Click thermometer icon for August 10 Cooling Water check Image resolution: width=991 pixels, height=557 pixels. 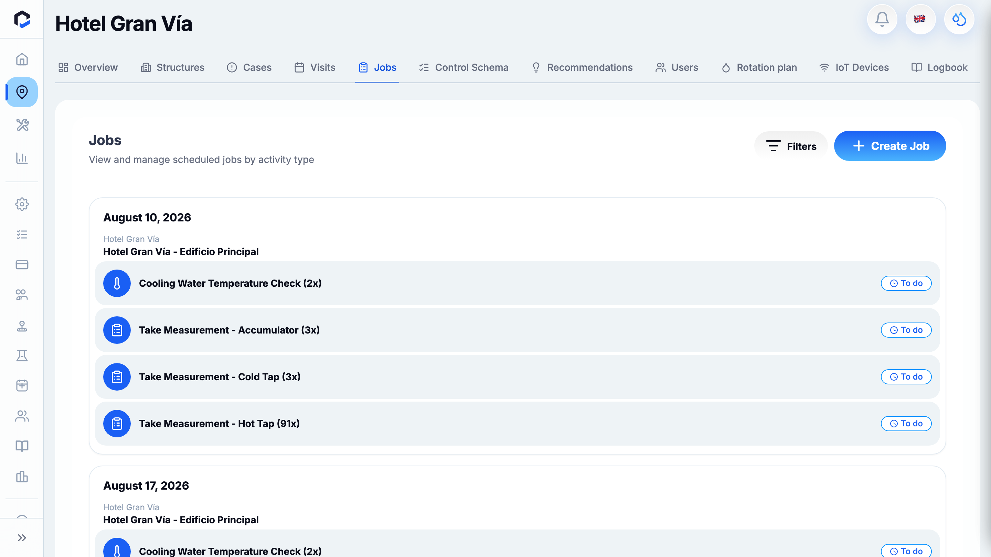pyautogui.click(x=117, y=283)
